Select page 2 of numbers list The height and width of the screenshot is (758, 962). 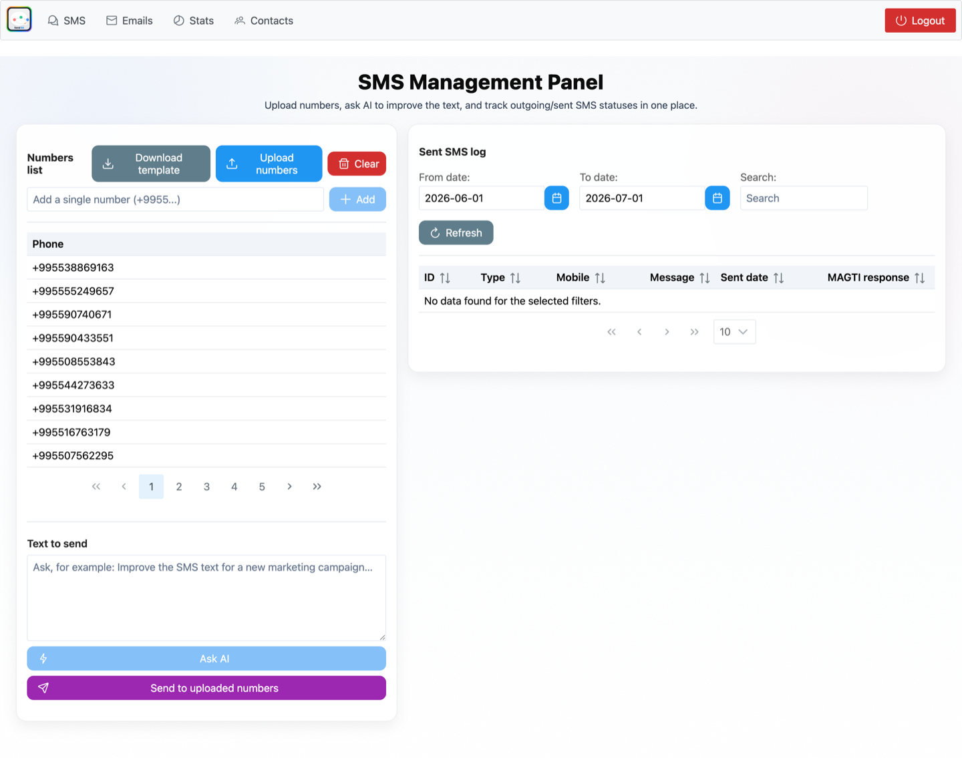pyautogui.click(x=179, y=487)
